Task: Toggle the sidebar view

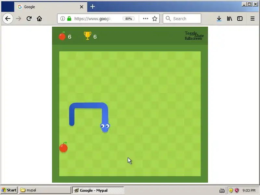Action: (x=240, y=19)
